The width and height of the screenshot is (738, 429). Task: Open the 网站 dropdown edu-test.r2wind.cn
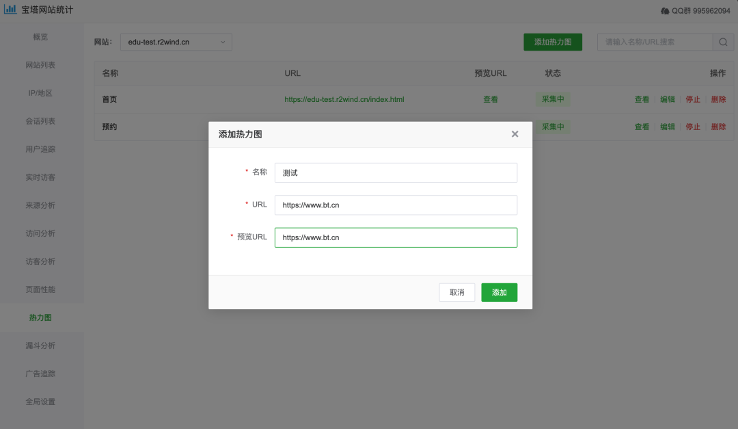(176, 42)
